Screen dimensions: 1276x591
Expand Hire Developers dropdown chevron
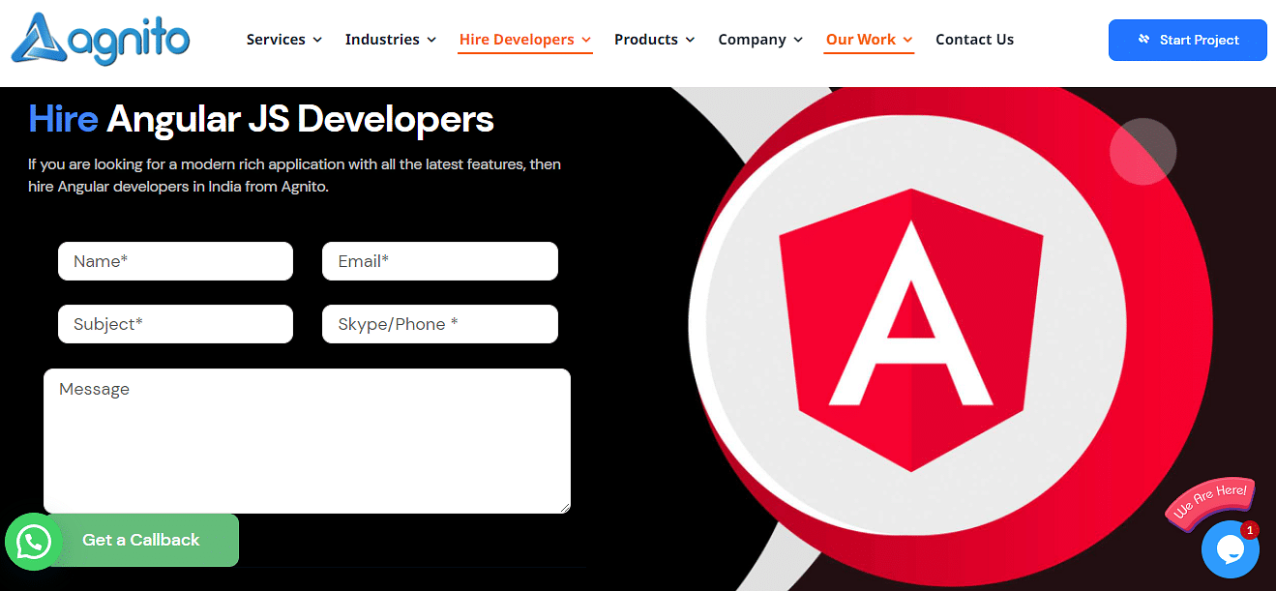(x=586, y=41)
